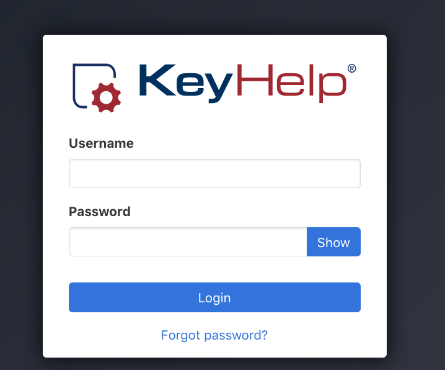Click blank space between Password field and Login
The width and height of the screenshot is (445, 370).
click(214, 269)
